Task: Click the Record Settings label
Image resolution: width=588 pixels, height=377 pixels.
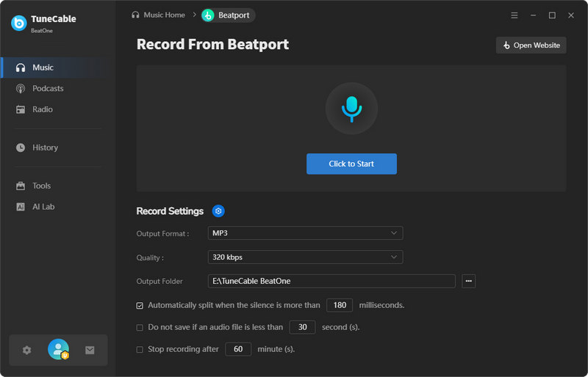Action: tap(170, 211)
